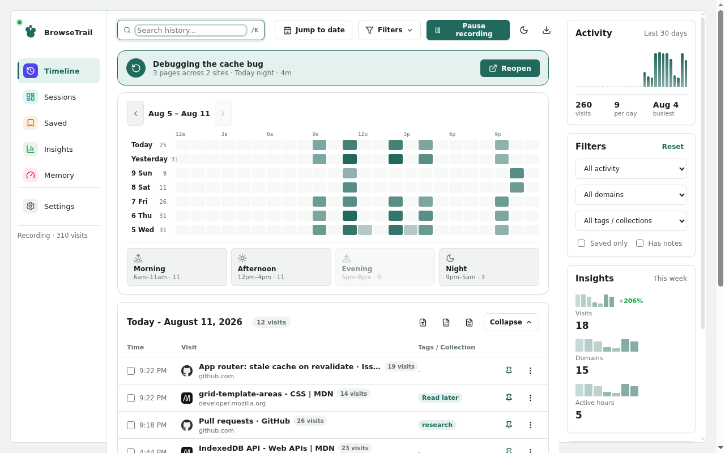Open All tags / collections dropdown
725x453 pixels.
coord(631,221)
